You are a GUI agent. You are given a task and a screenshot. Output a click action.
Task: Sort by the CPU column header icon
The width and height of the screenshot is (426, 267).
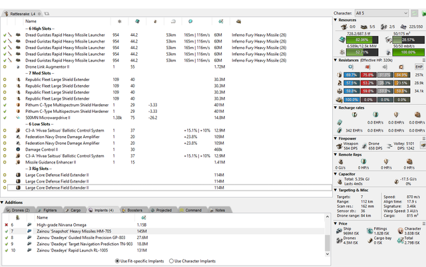[x=137, y=21]
